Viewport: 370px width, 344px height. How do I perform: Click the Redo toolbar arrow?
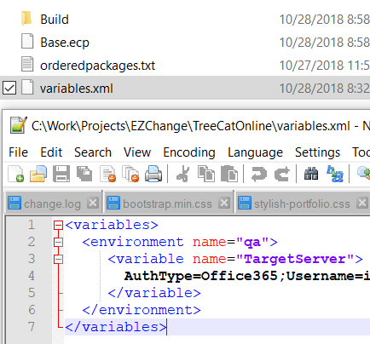coord(281,174)
